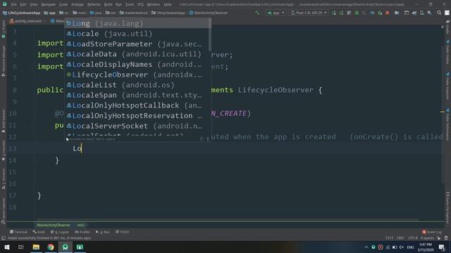
Task: Click the Make Project hammer icon
Action: (257, 13)
